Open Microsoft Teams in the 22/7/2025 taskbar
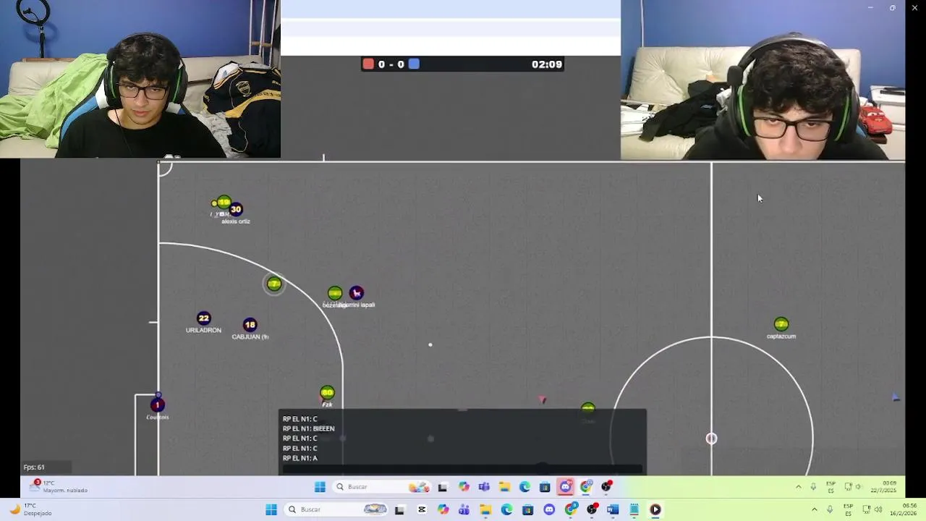This screenshot has height=521, width=926. 484,487
